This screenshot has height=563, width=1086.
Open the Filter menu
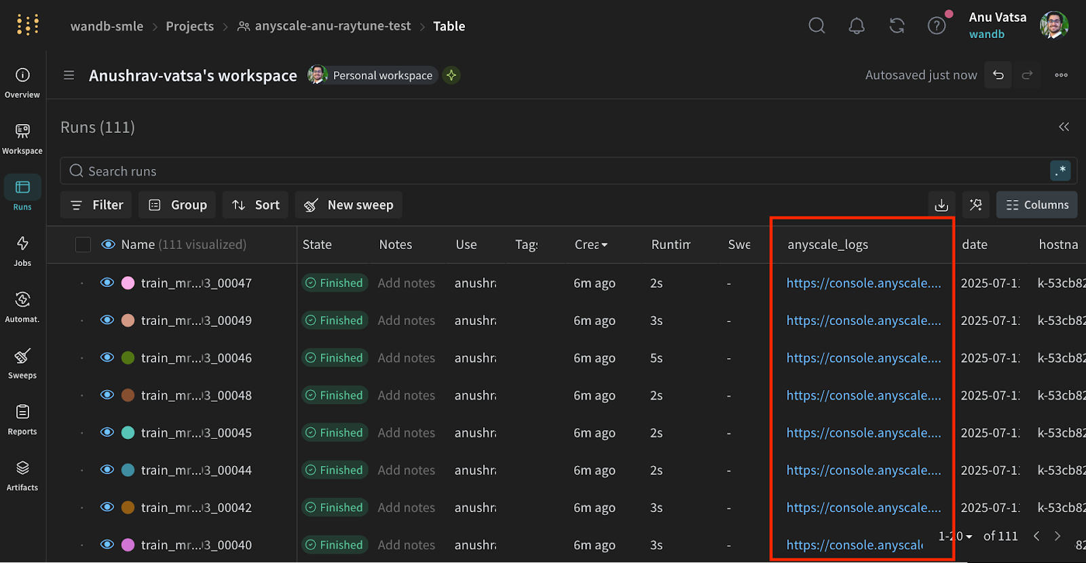[96, 205]
